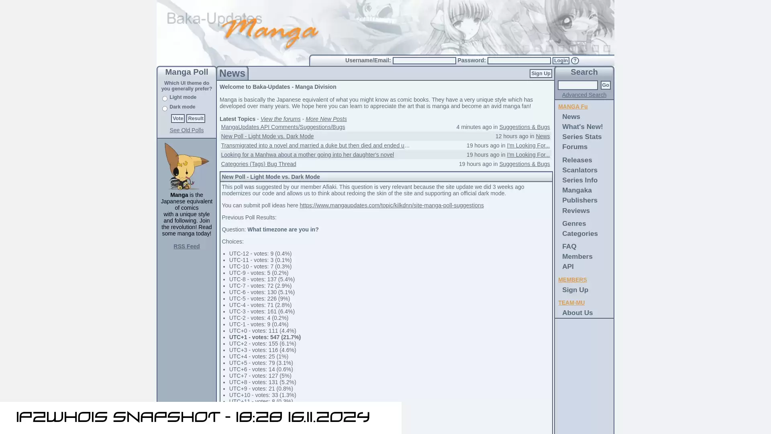The image size is (771, 434).
Task: Open Series Info in the sidebar
Action: click(x=579, y=180)
